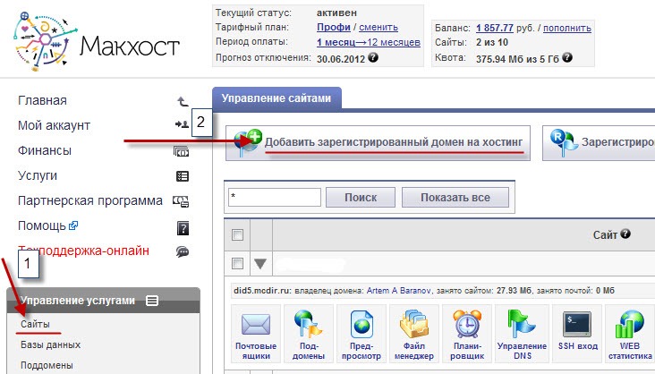Click help icon next to Сайт header
655x374 pixels.
(625, 234)
